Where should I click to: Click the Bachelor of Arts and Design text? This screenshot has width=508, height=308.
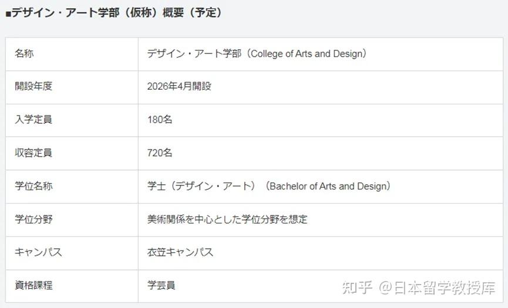tap(328, 186)
